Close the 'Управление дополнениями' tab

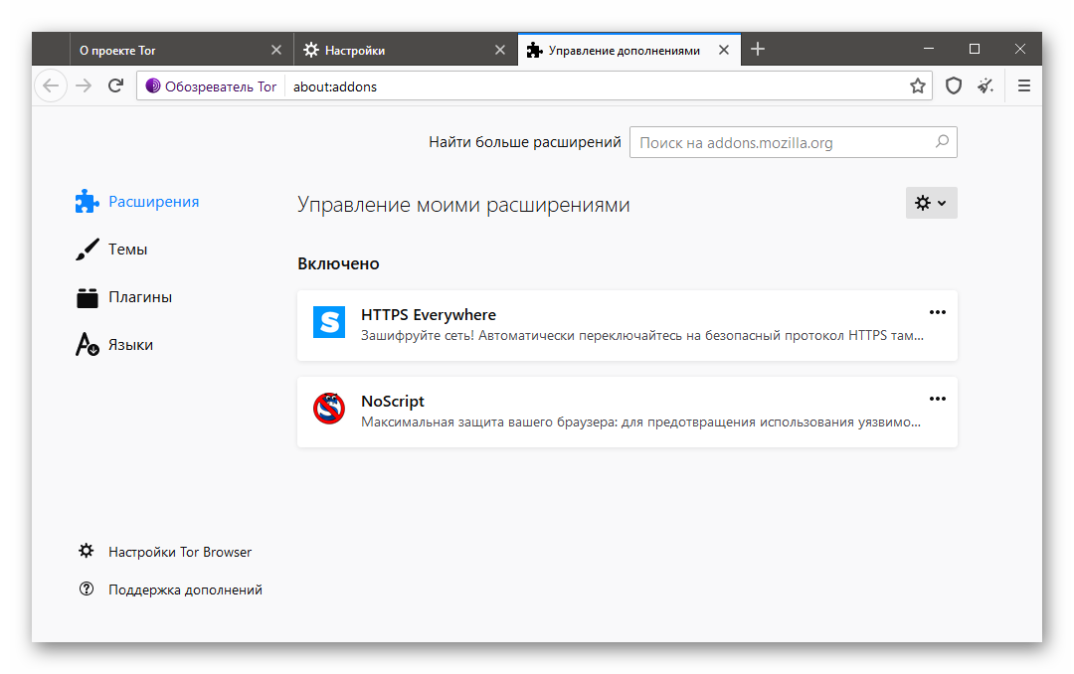click(723, 50)
